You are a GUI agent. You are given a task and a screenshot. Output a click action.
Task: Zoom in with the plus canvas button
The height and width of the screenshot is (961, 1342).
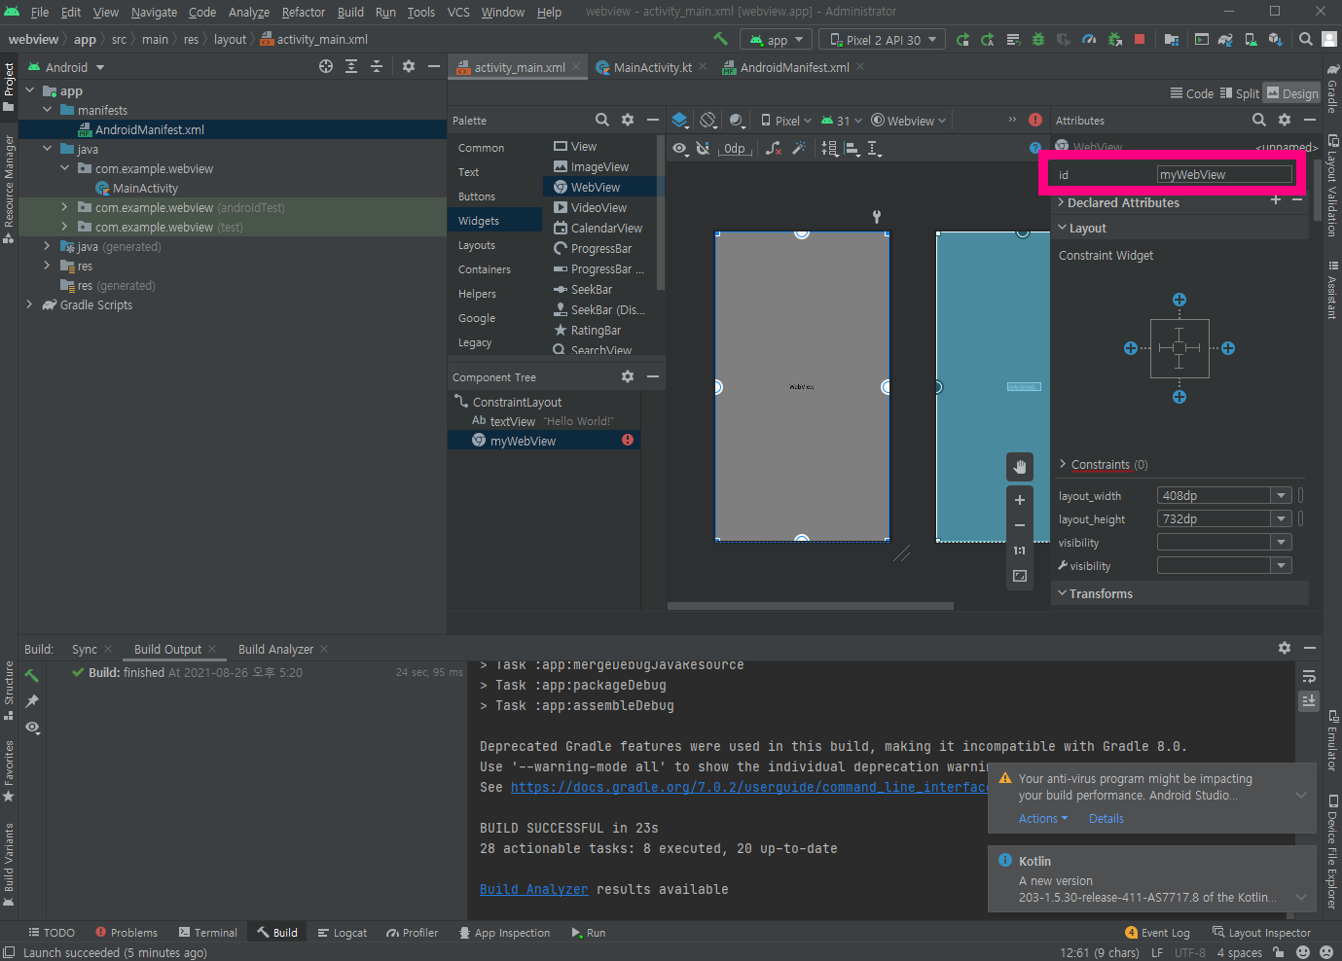(x=1020, y=500)
